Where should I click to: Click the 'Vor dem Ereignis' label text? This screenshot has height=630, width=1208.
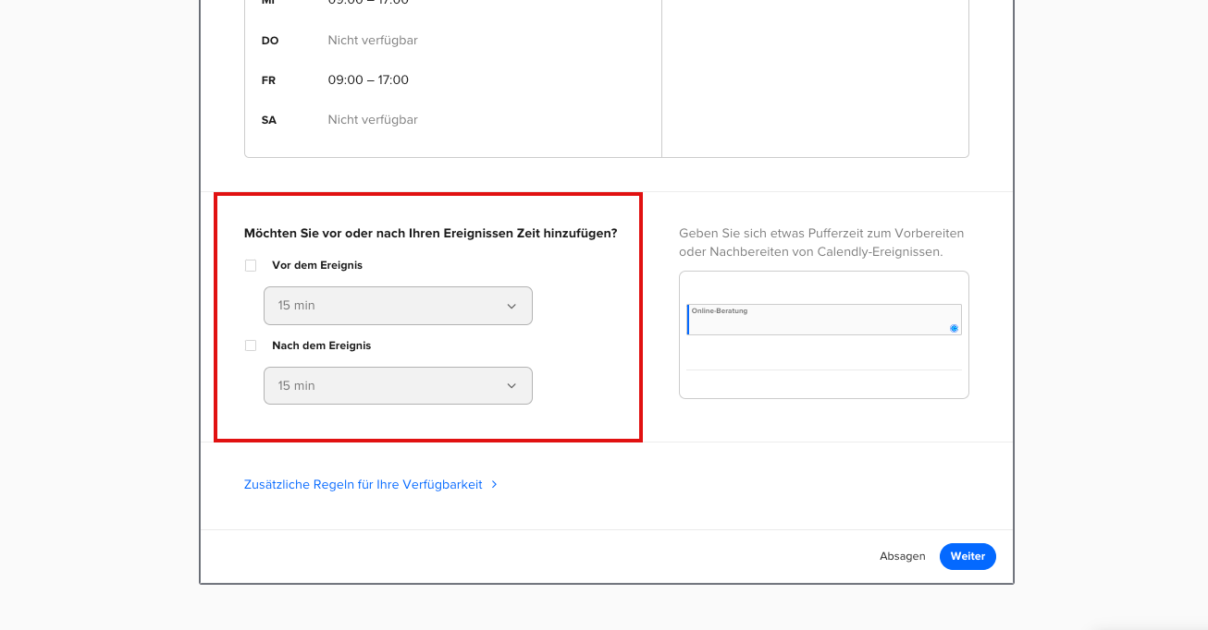tap(317, 265)
